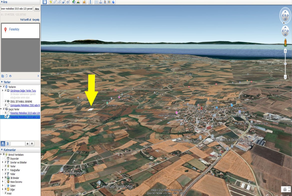Uncheck ÖDÜL İSTANBUL DENEME checkbox

(x=5, y=101)
